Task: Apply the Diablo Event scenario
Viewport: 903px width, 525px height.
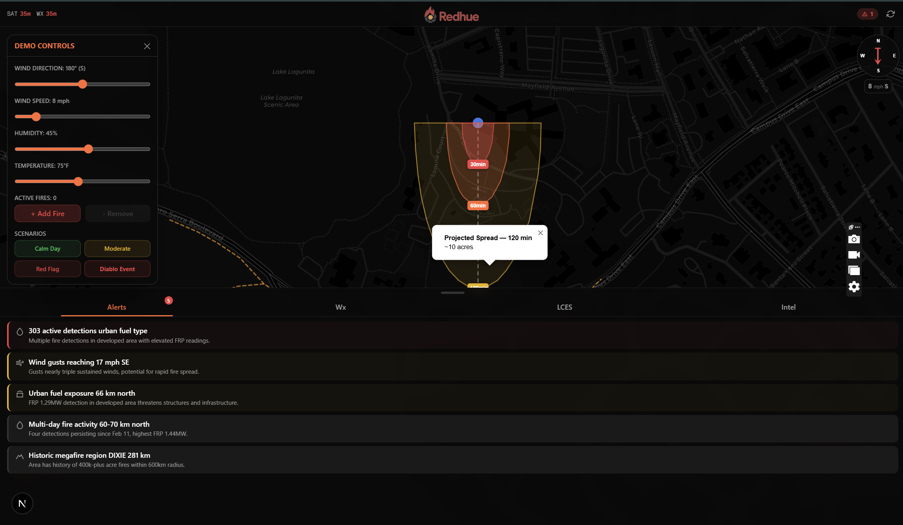Action: [x=117, y=269]
